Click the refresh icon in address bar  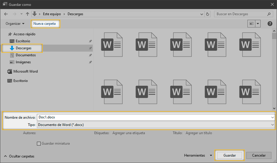(x=208, y=14)
